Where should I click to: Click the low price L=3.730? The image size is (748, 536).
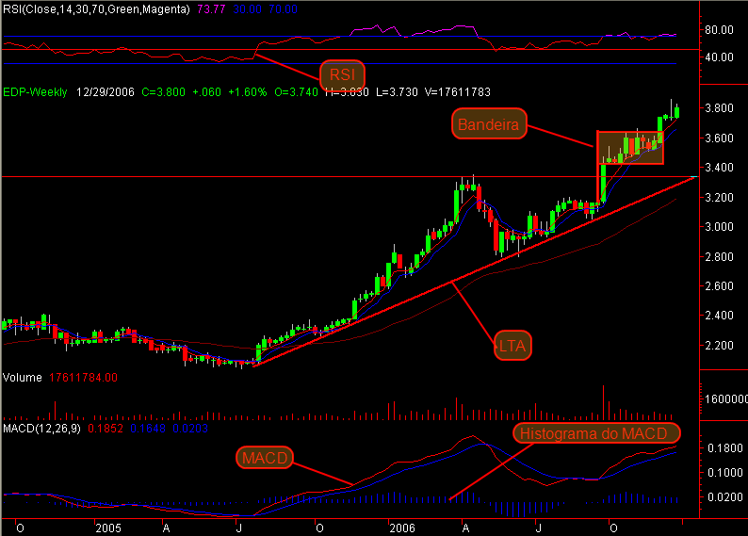coord(397,92)
